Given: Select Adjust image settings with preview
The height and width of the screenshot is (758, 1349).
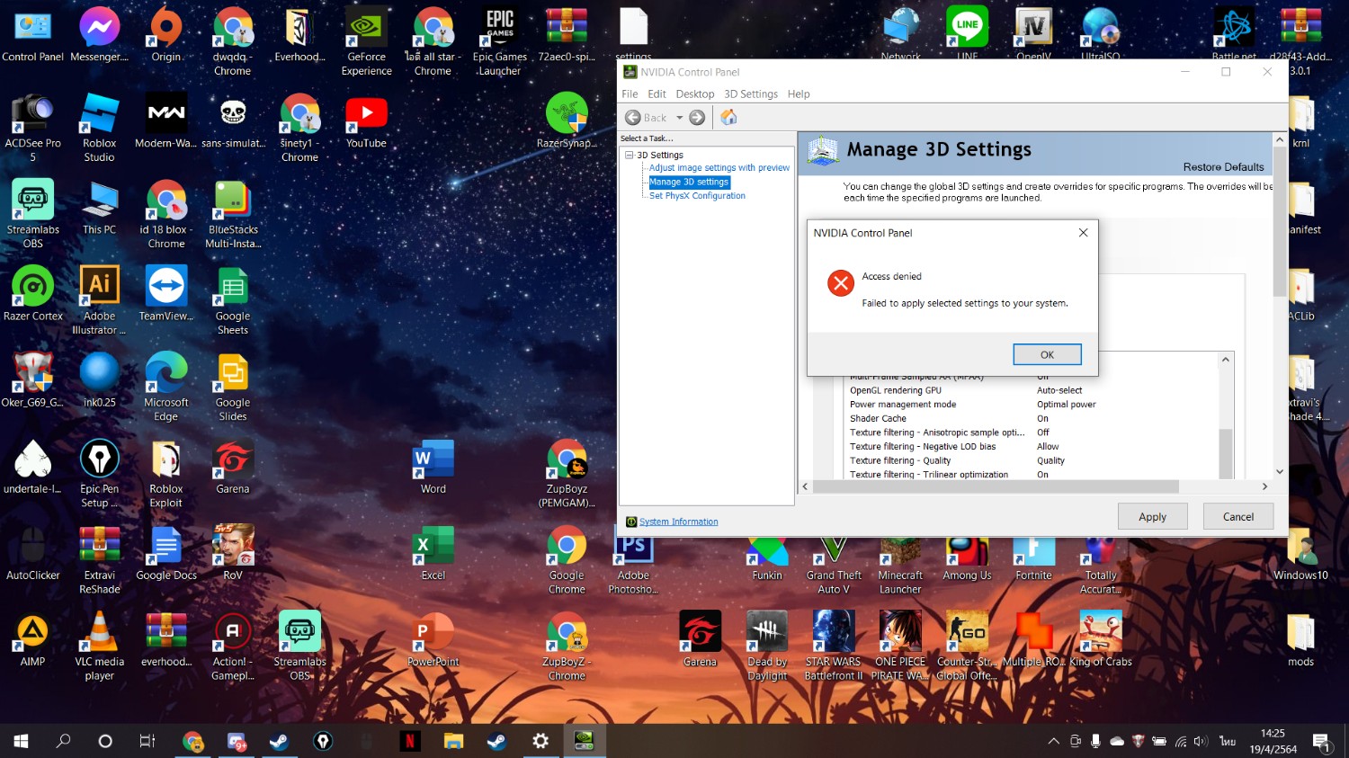Looking at the screenshot, I should point(719,168).
